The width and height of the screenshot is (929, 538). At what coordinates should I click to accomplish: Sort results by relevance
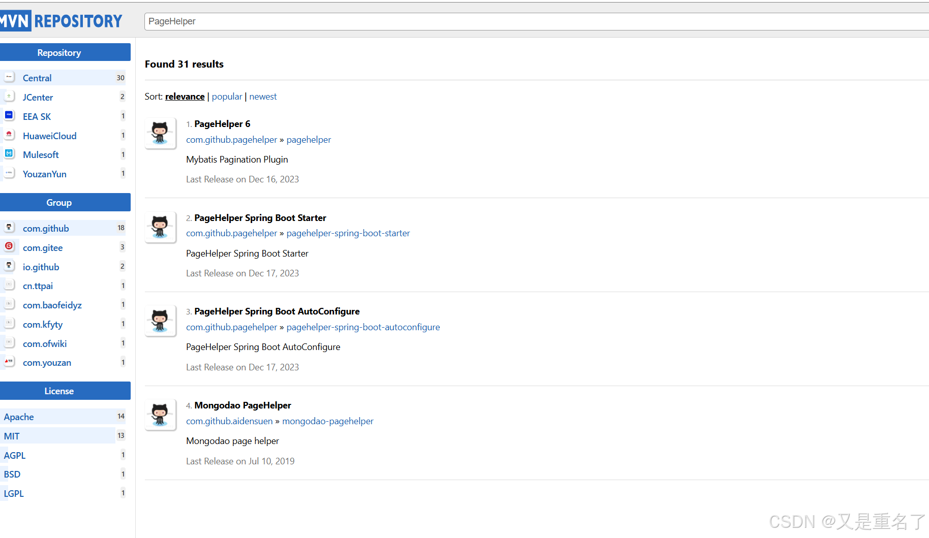[x=185, y=97]
